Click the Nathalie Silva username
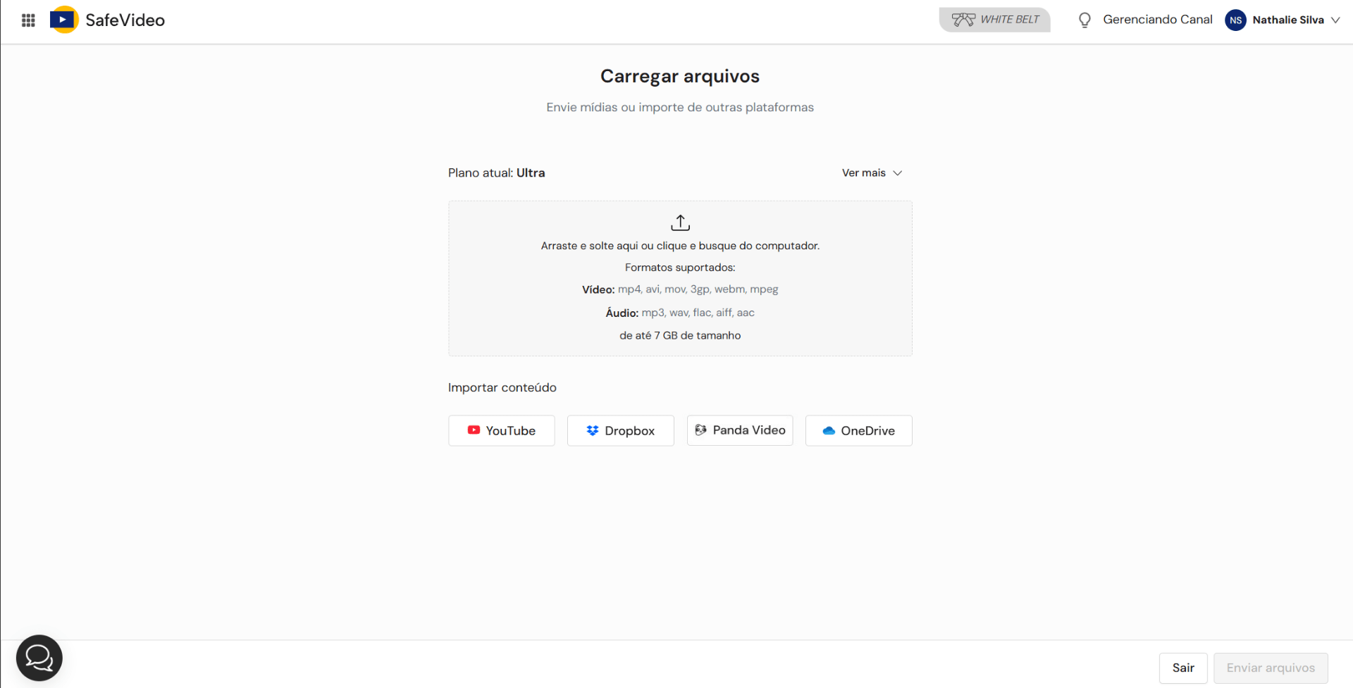The image size is (1353, 688). click(x=1288, y=20)
